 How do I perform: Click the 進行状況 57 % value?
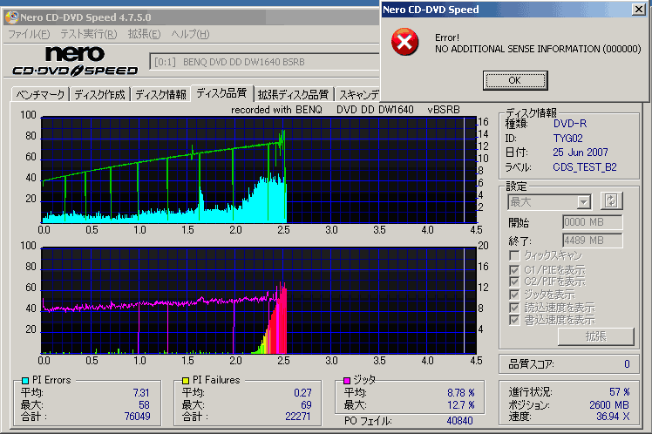(620, 391)
